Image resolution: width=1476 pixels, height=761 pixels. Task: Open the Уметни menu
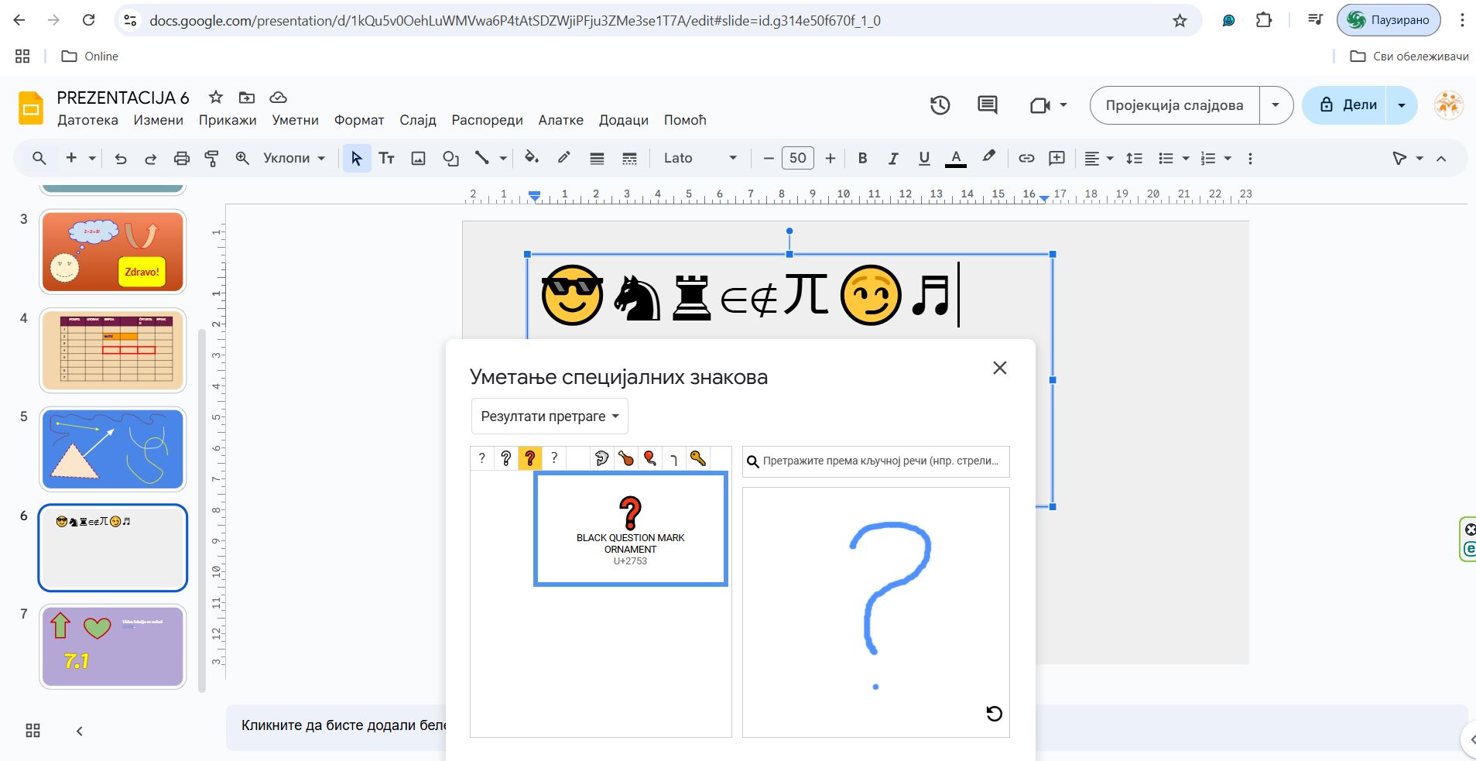pos(295,120)
